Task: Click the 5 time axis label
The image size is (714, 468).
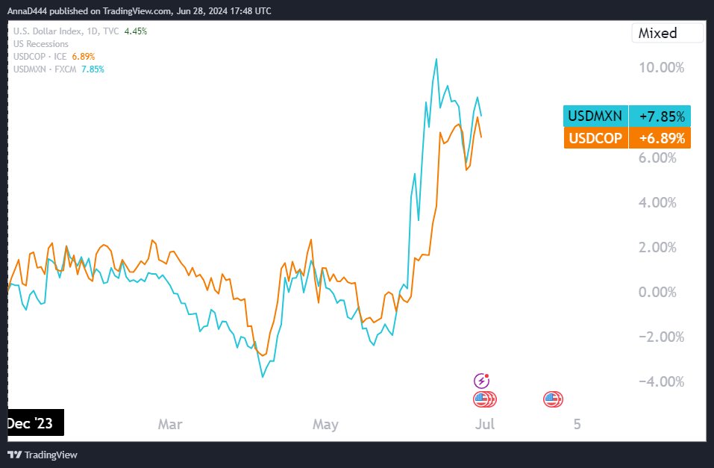Action: coord(577,424)
